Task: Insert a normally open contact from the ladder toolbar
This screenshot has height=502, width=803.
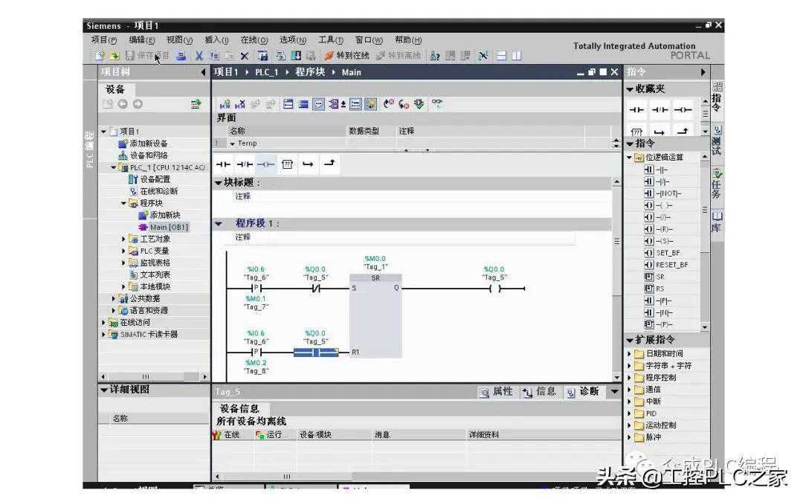Action: click(x=223, y=164)
